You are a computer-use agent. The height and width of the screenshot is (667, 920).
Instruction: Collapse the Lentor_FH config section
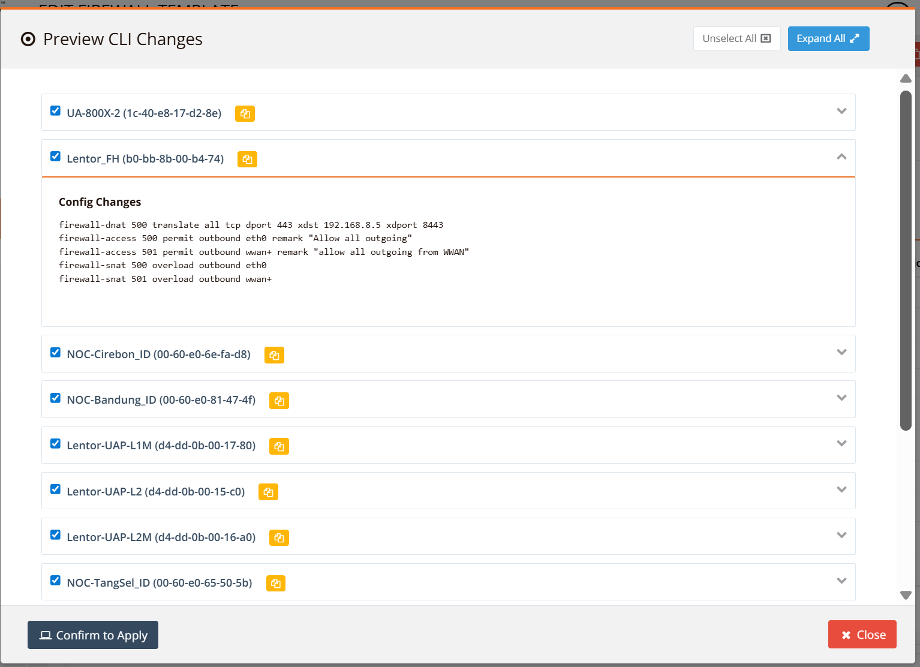point(841,157)
